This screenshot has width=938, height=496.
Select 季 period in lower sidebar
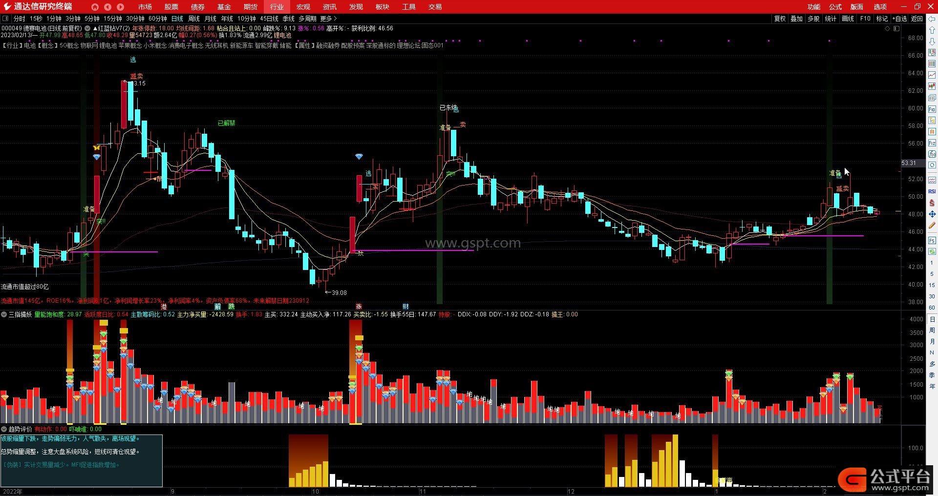pos(932,375)
